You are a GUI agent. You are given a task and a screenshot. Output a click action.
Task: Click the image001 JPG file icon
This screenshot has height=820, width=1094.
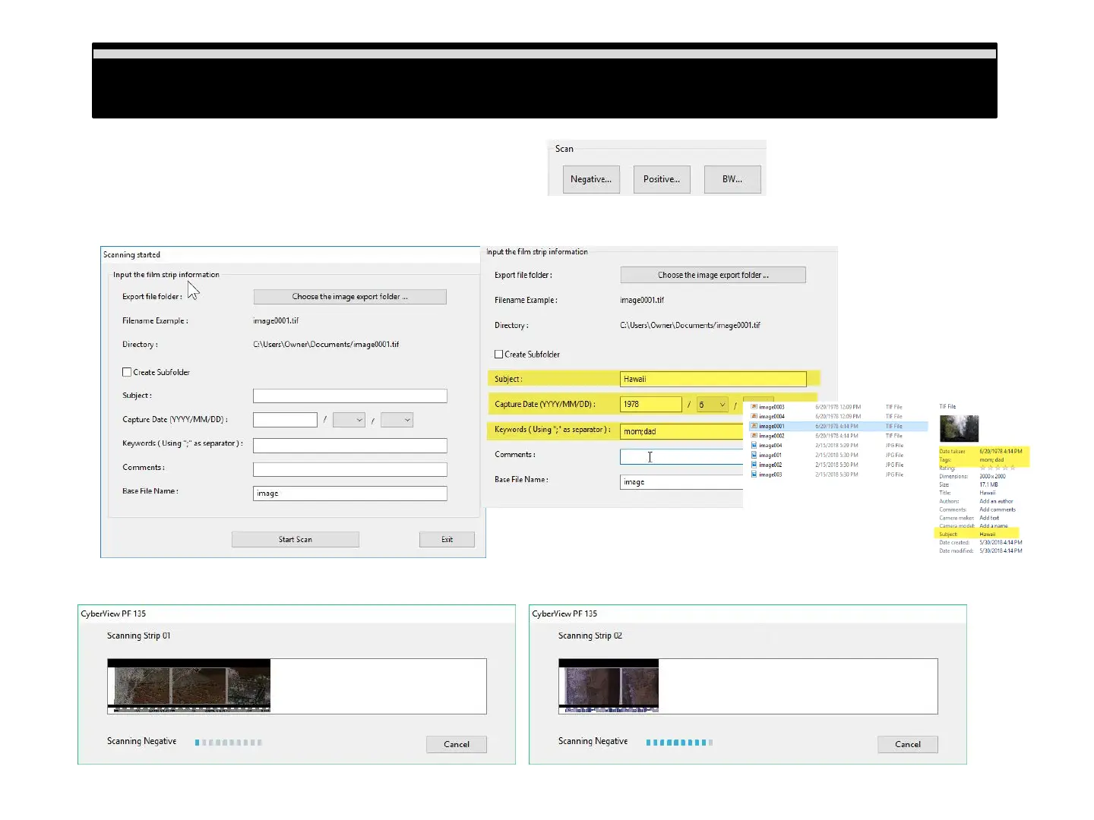(x=754, y=456)
